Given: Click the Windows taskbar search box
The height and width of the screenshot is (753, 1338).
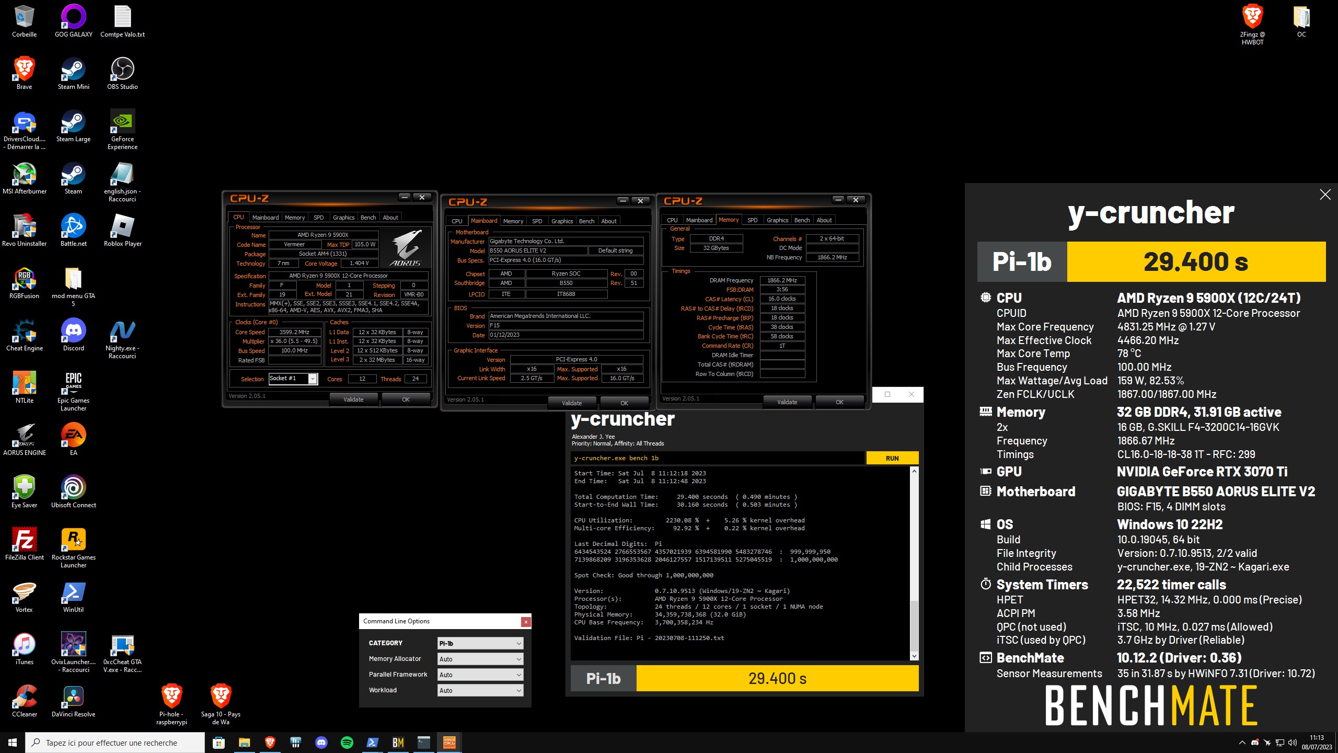Looking at the screenshot, I should (x=115, y=743).
